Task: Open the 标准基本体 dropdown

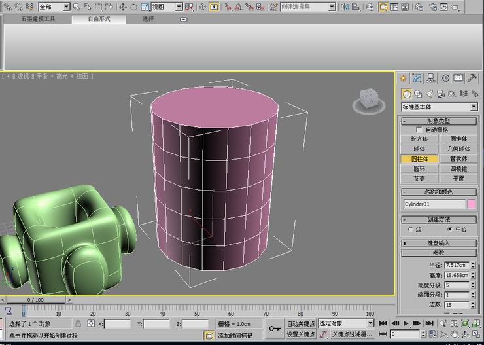Action: click(439, 107)
